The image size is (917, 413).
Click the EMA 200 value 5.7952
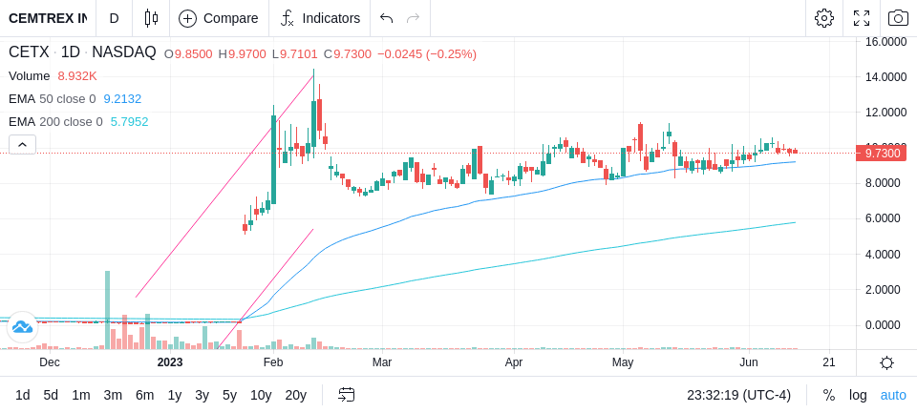129,122
